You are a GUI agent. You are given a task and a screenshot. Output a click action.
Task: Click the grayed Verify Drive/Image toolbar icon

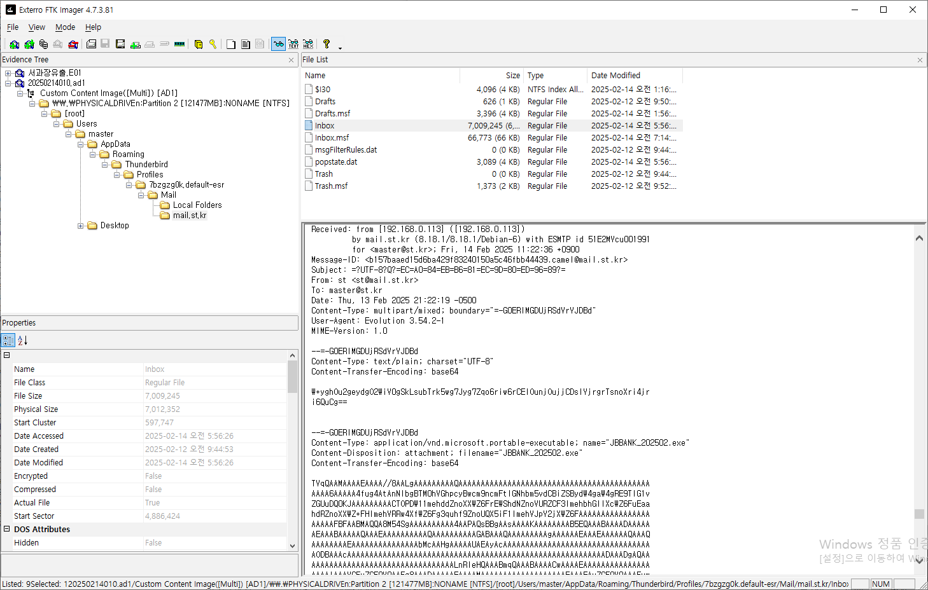(164, 44)
